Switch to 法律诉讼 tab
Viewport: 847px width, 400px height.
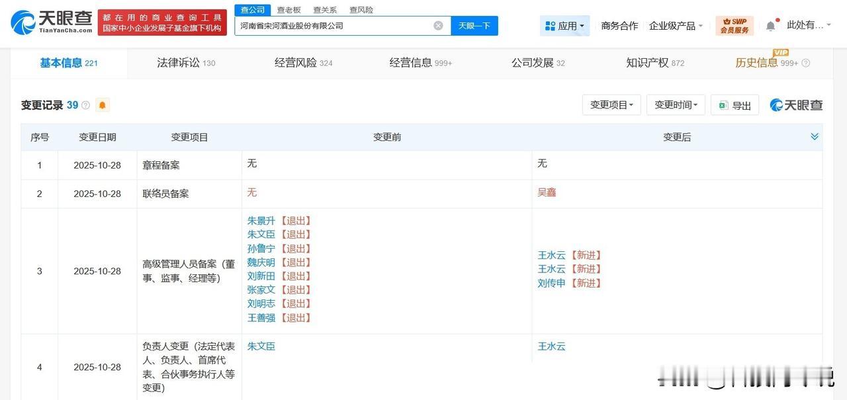coord(186,63)
